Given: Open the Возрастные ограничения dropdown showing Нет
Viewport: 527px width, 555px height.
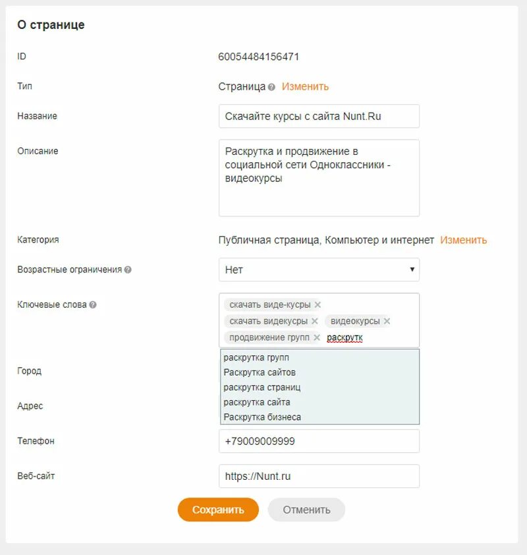Looking at the screenshot, I should [x=319, y=270].
